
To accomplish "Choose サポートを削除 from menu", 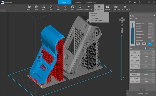I will point(94,18).
